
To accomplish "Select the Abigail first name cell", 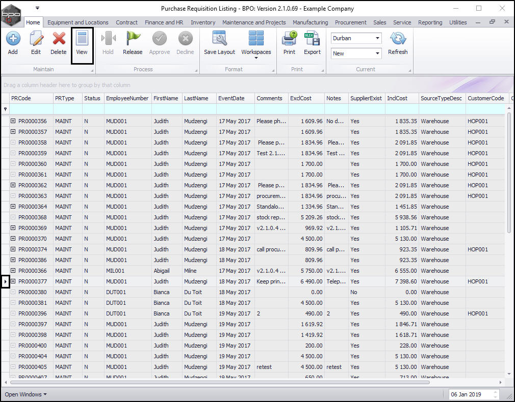I will point(167,271).
